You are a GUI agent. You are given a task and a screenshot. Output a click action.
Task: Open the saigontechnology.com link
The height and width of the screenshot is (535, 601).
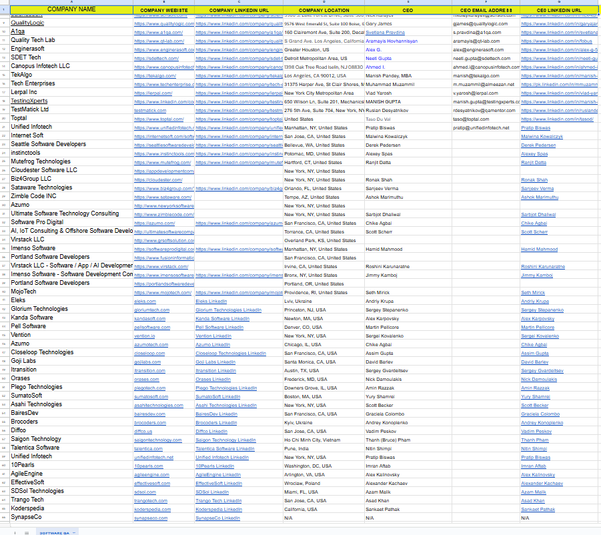pos(158,440)
